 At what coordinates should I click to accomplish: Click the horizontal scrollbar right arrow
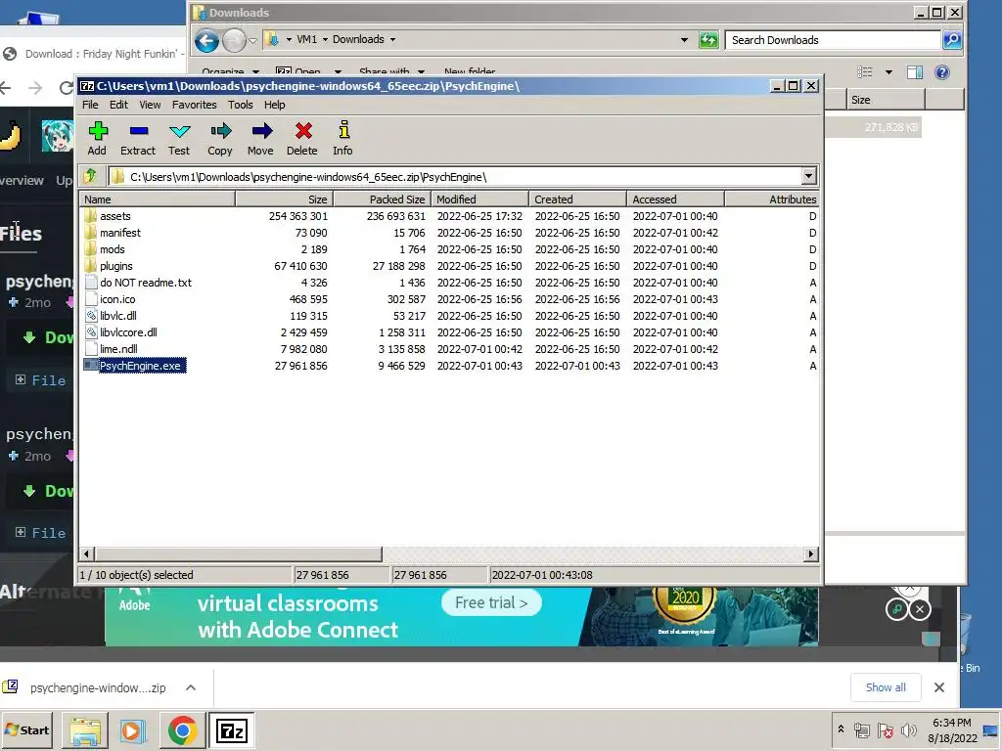tap(811, 553)
